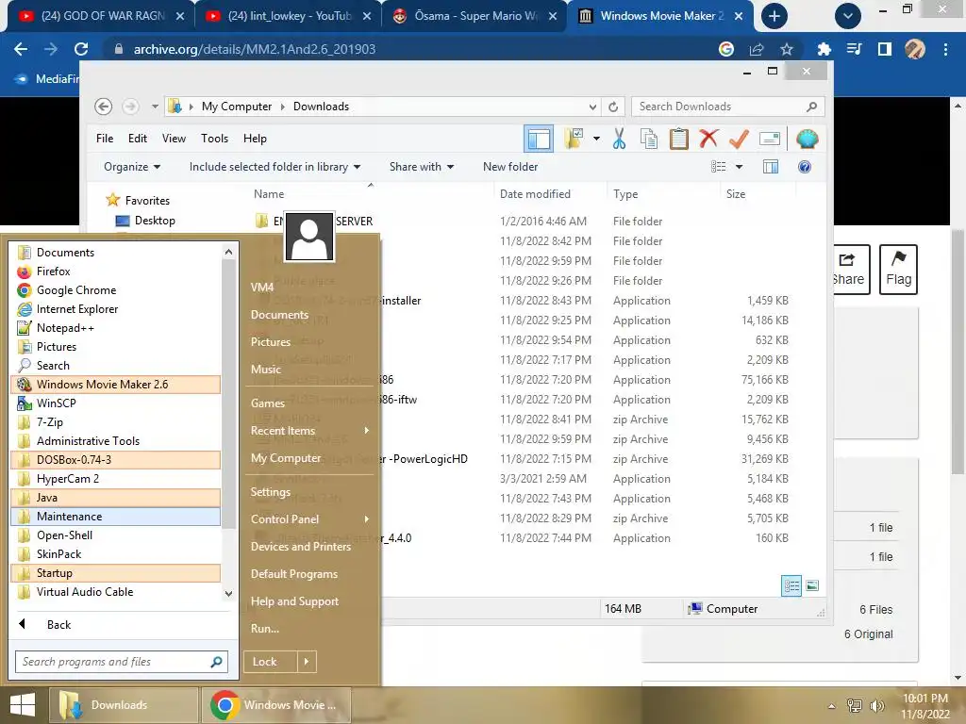
Task: Expand the view options dropdown arrow
Action: click(x=740, y=167)
